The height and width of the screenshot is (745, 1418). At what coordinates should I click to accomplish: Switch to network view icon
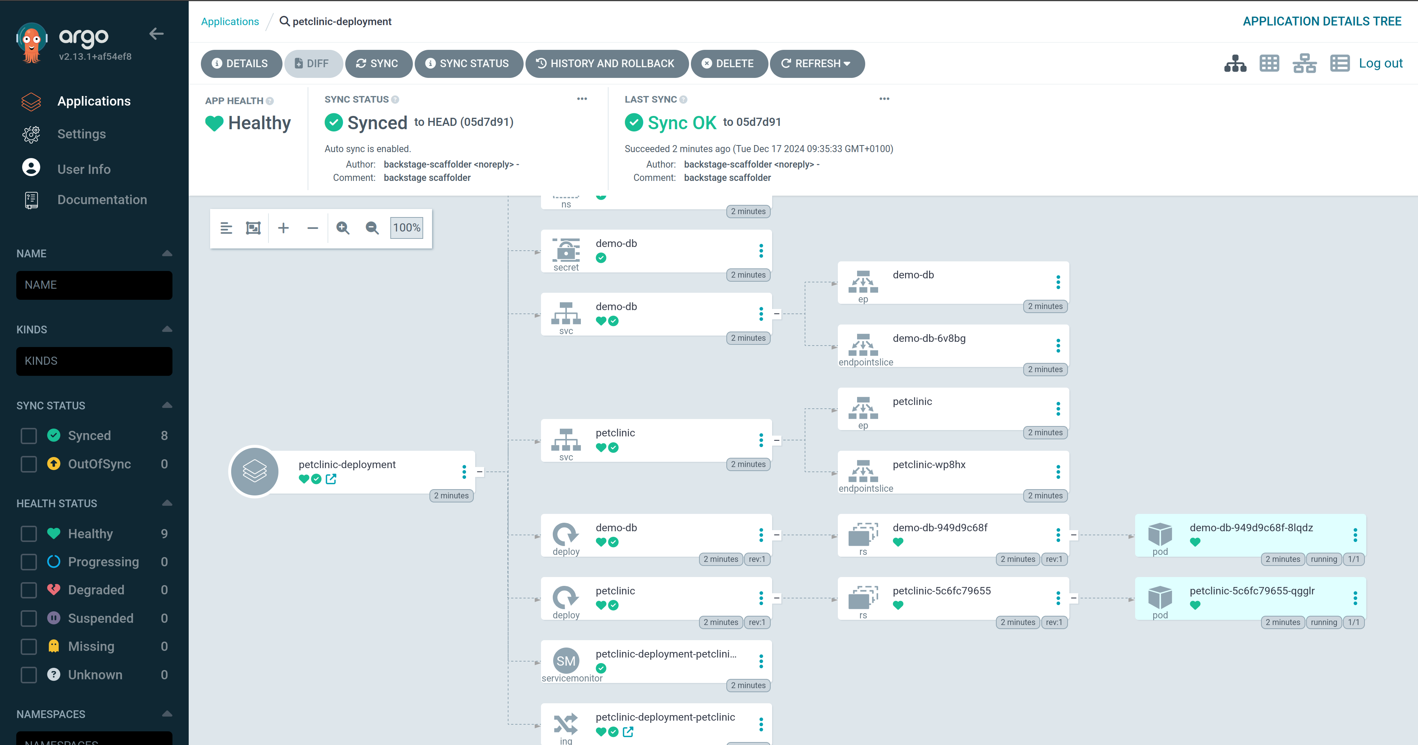tap(1305, 64)
